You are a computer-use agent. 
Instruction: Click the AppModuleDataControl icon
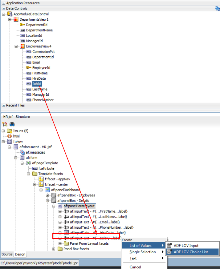pyautogui.click(x=10, y=14)
